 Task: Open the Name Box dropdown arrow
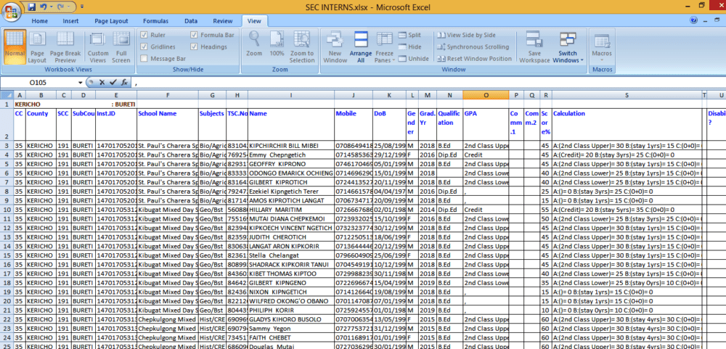(80, 83)
